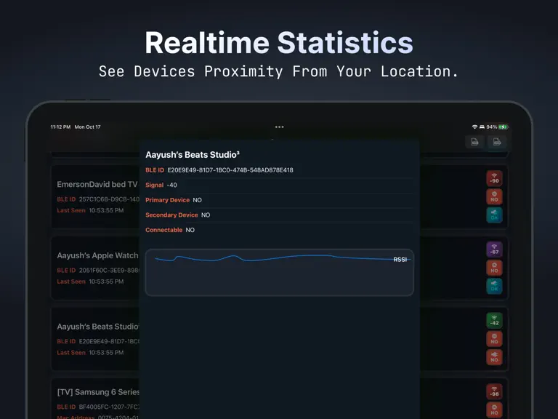Image resolution: width=558 pixels, height=419 pixels.
Task: Select the EmersonDavid bed TV device name
Action: pyautogui.click(x=97, y=184)
